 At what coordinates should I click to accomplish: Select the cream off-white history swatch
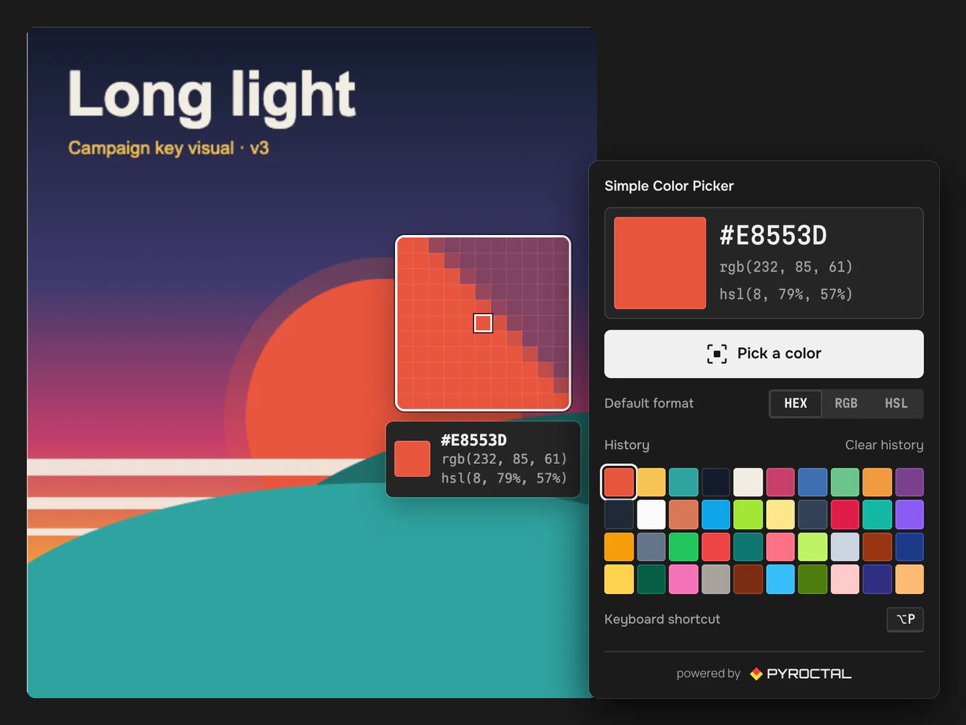[x=748, y=482]
